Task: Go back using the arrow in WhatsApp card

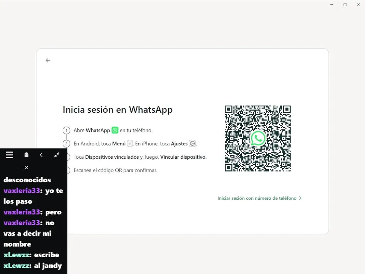Action: coord(48,61)
